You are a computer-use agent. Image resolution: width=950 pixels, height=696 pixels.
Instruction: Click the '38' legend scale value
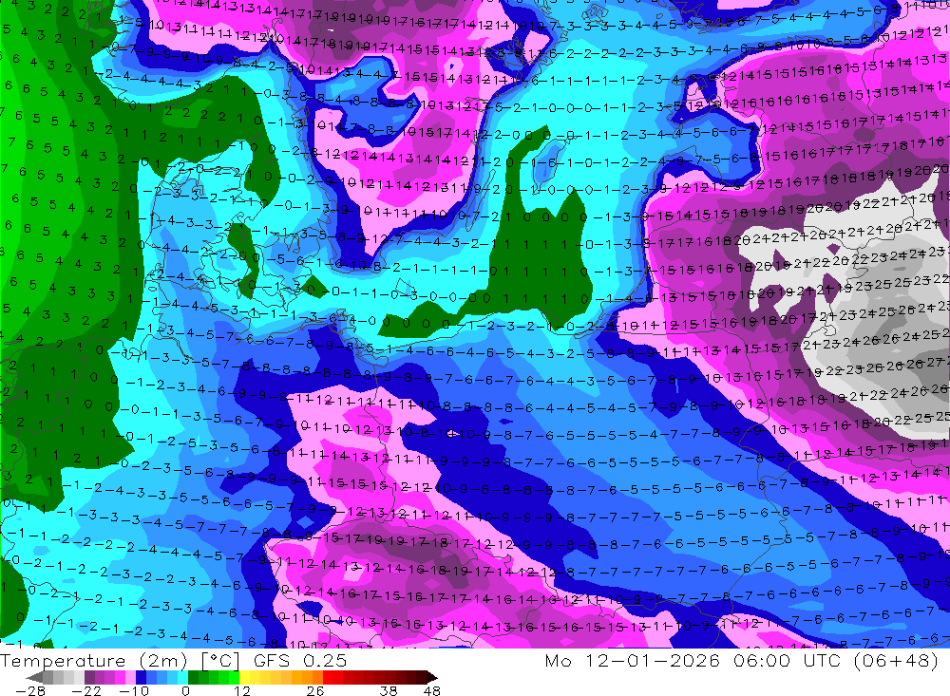click(x=389, y=690)
